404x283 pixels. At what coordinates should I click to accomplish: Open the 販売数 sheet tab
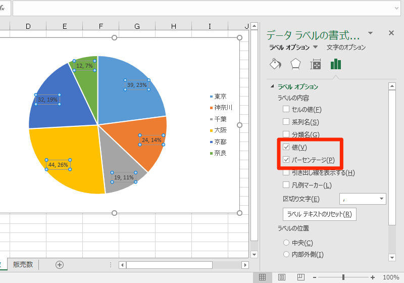coord(23,264)
